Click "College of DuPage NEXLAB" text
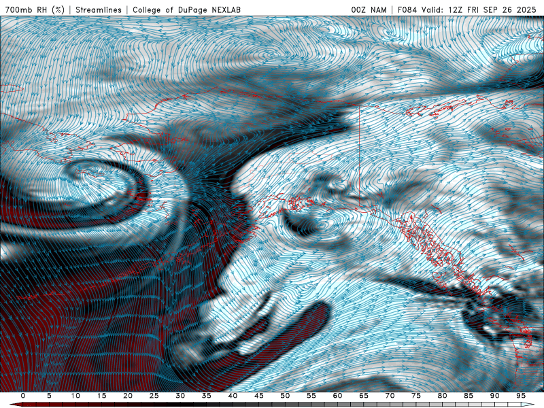 point(186,10)
